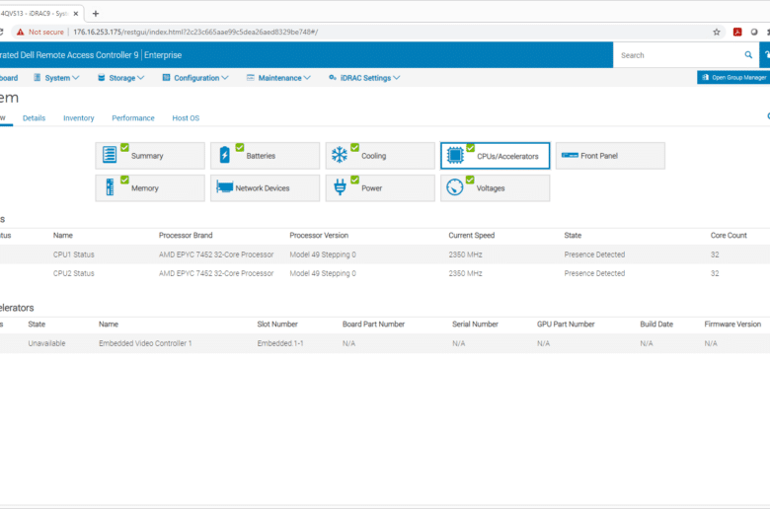Viewport: 770px width, 509px height.
Task: Click the Batteries tile icon
Action: [x=224, y=154]
